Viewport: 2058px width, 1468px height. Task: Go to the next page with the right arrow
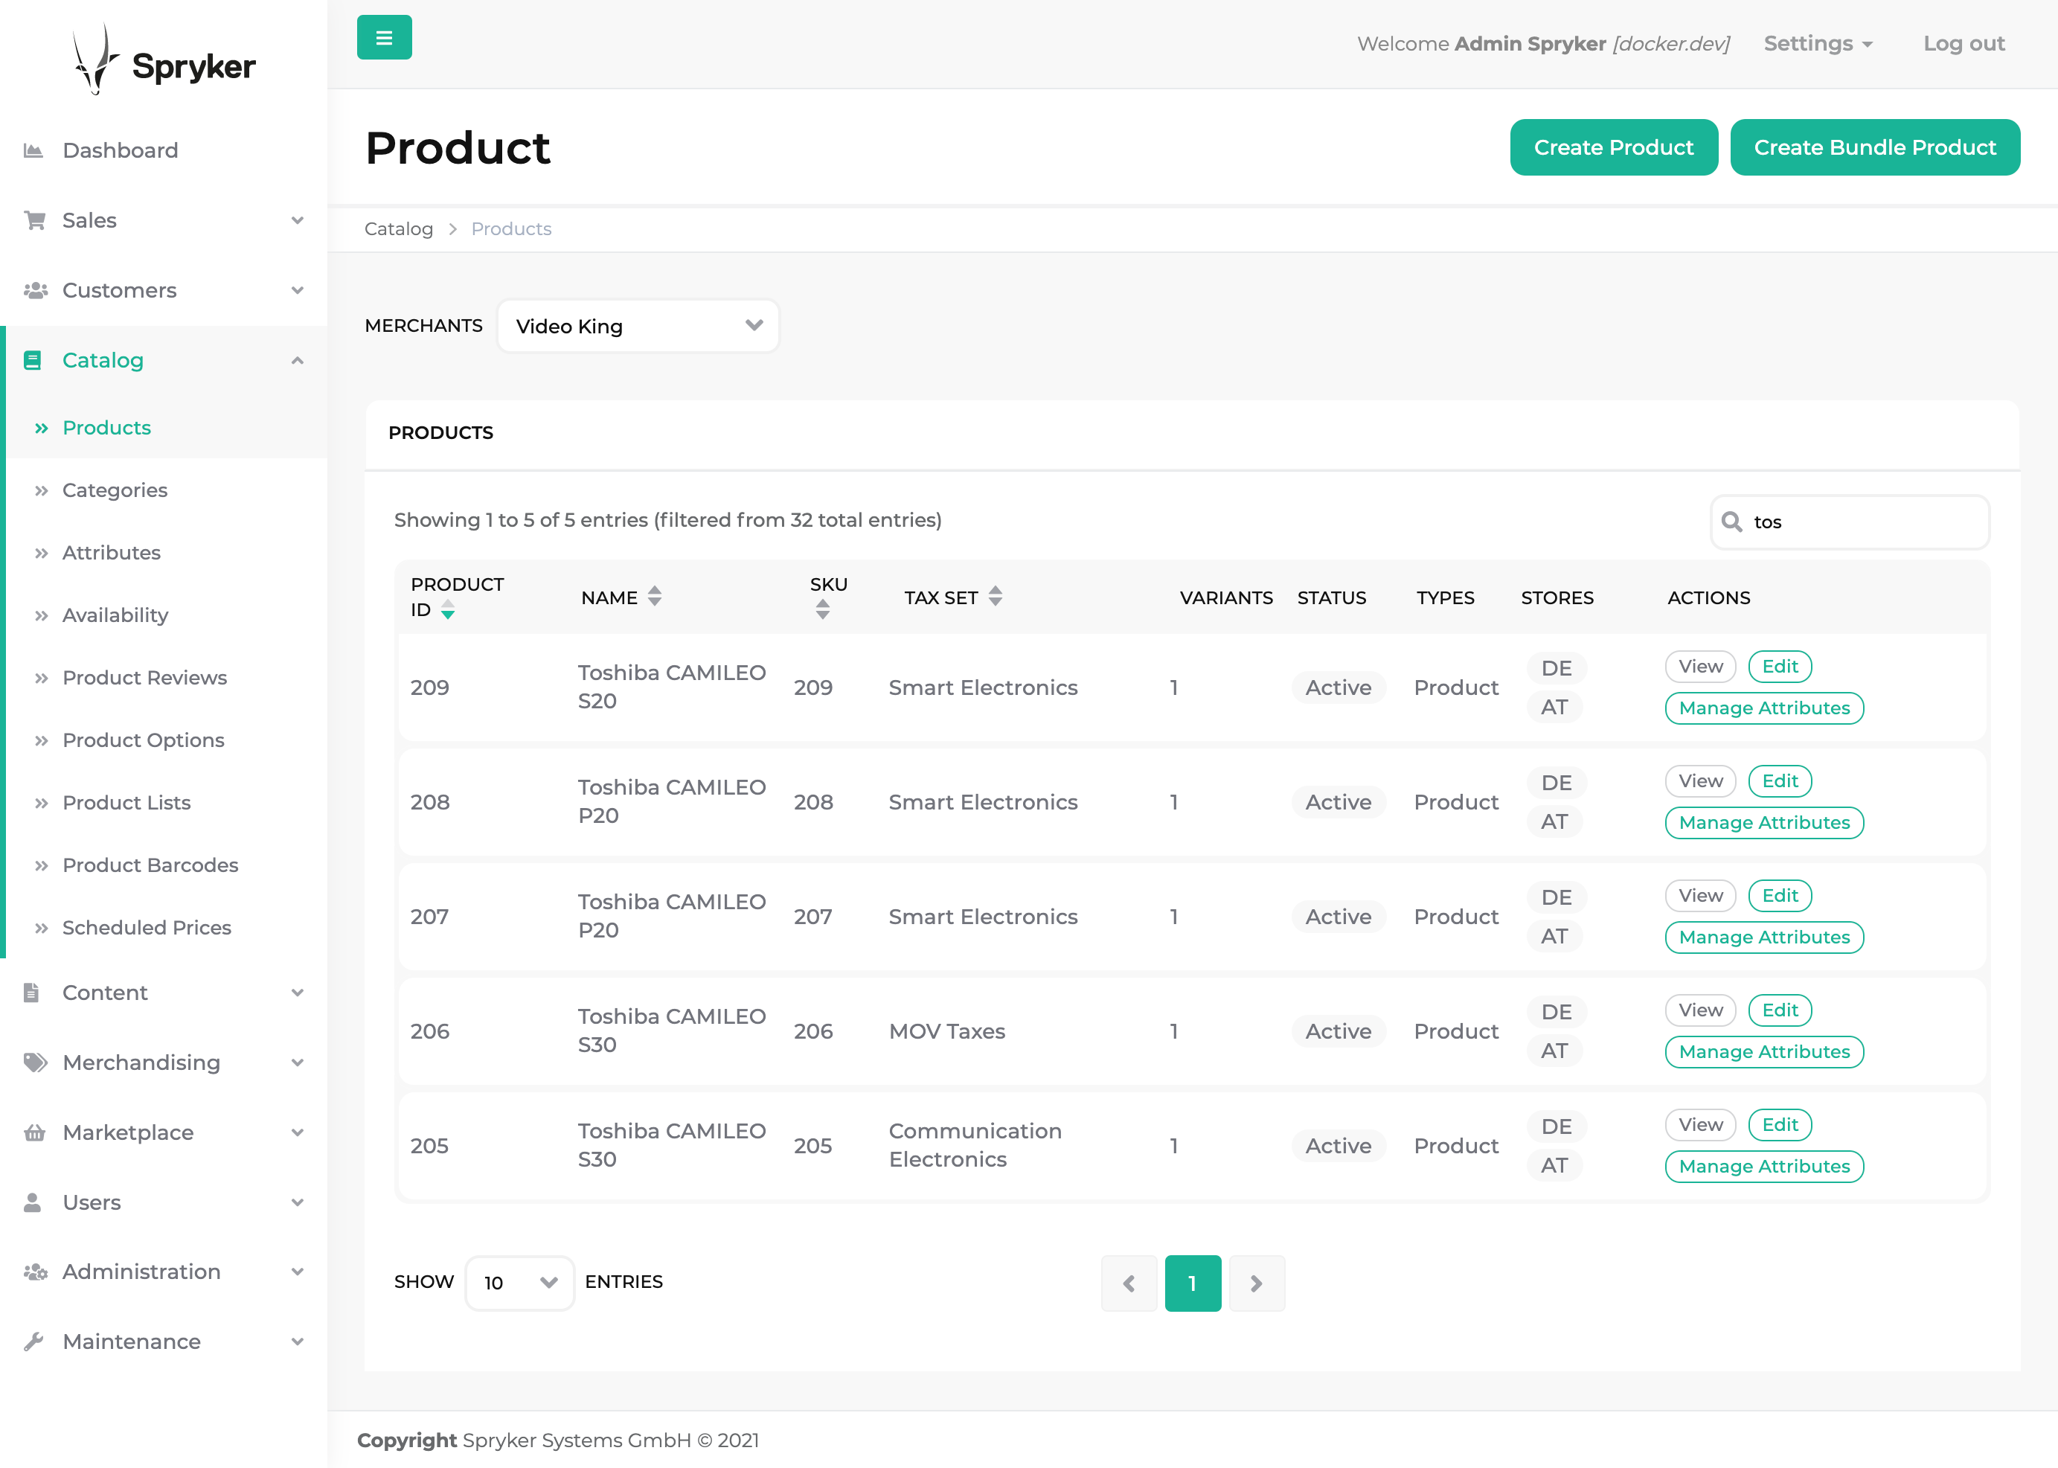[x=1257, y=1283]
